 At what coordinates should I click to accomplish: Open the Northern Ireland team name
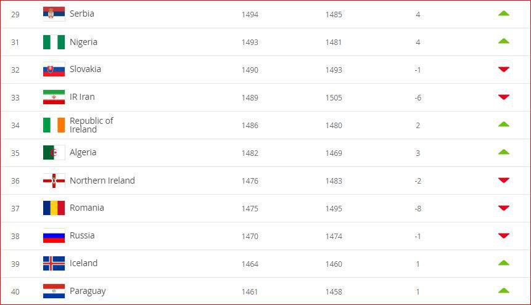102,181
